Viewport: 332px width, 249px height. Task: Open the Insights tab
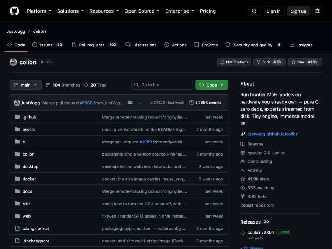(301, 45)
